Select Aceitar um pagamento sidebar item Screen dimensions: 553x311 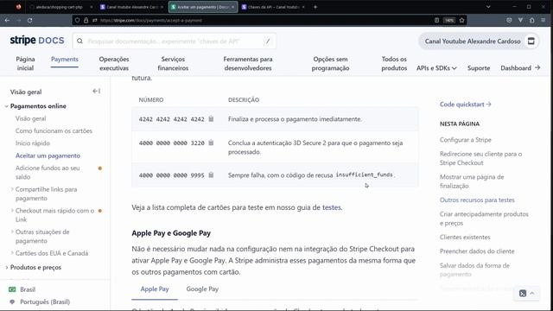tap(48, 155)
